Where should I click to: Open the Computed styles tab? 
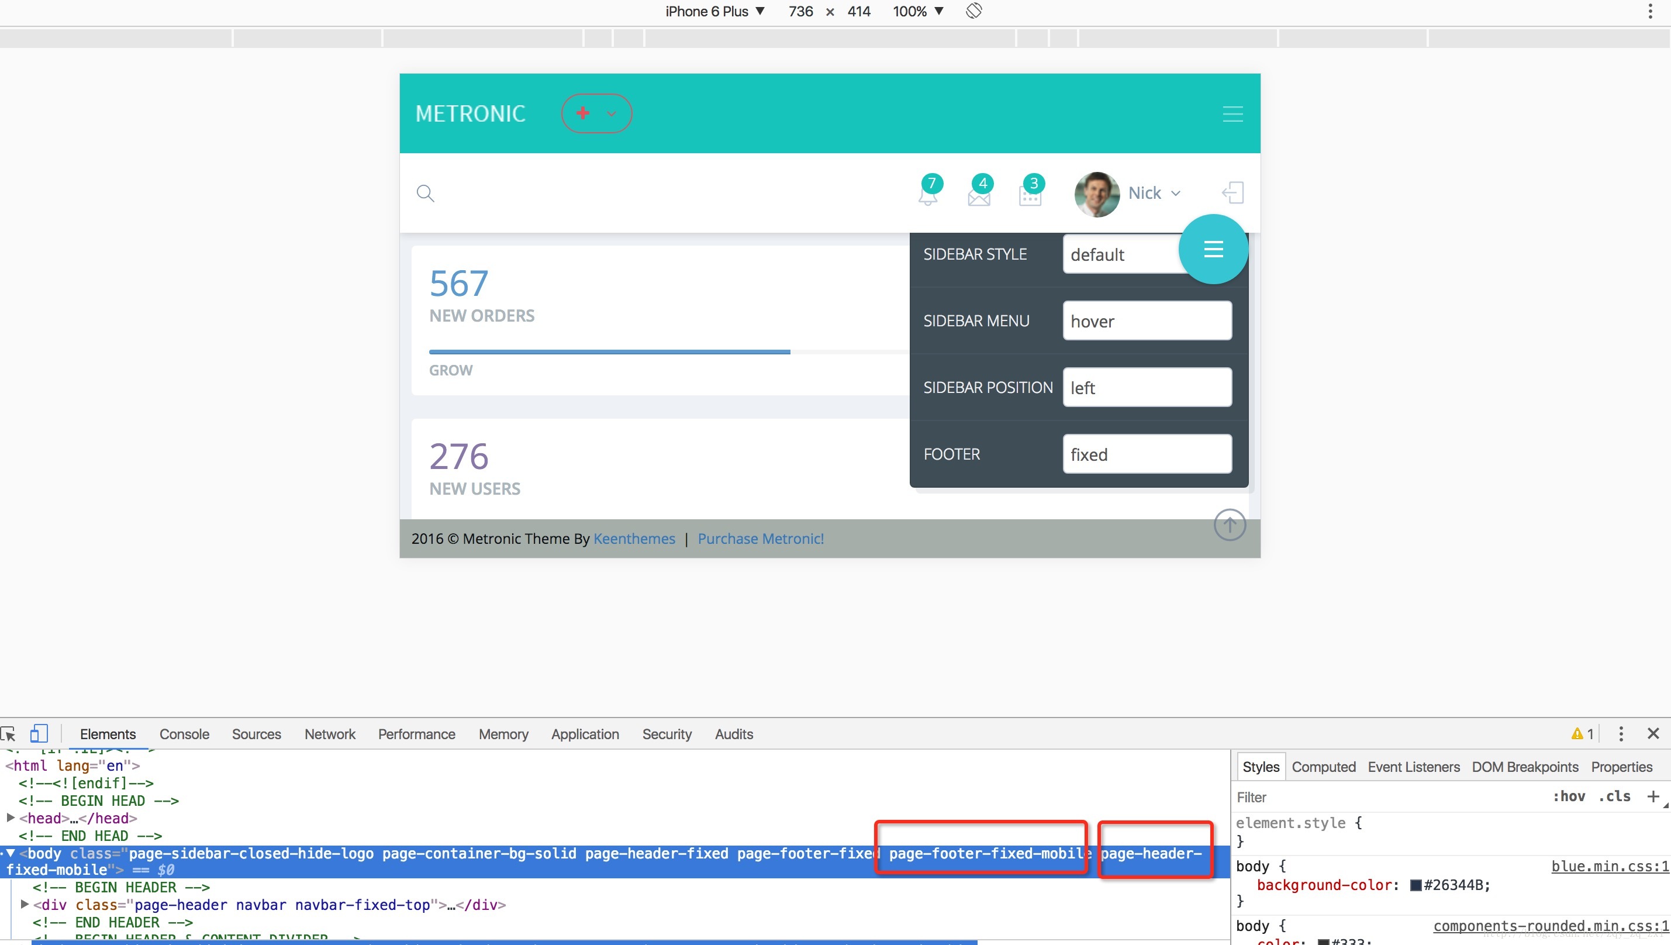coord(1323,767)
